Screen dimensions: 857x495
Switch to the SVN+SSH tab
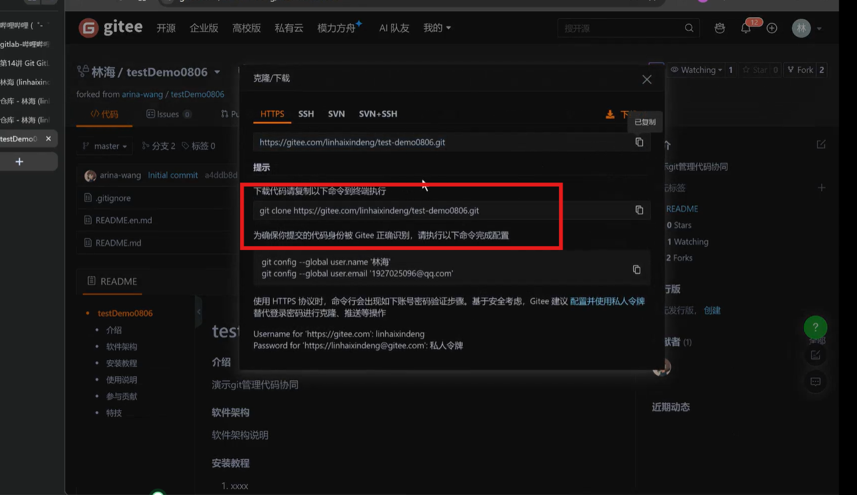[x=378, y=114]
